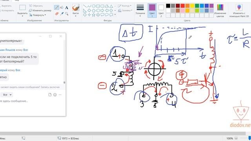Click Crop (Обрезать) button
The image size is (251, 141).
tap(36, 6)
